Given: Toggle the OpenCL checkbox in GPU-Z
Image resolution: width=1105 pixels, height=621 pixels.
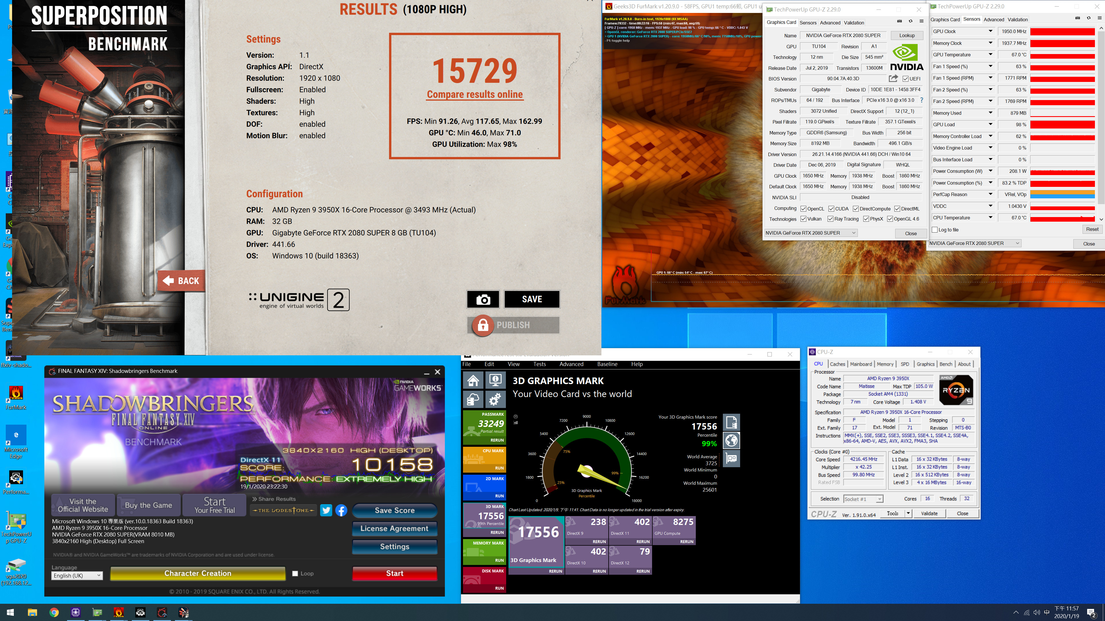Looking at the screenshot, I should 803,209.
